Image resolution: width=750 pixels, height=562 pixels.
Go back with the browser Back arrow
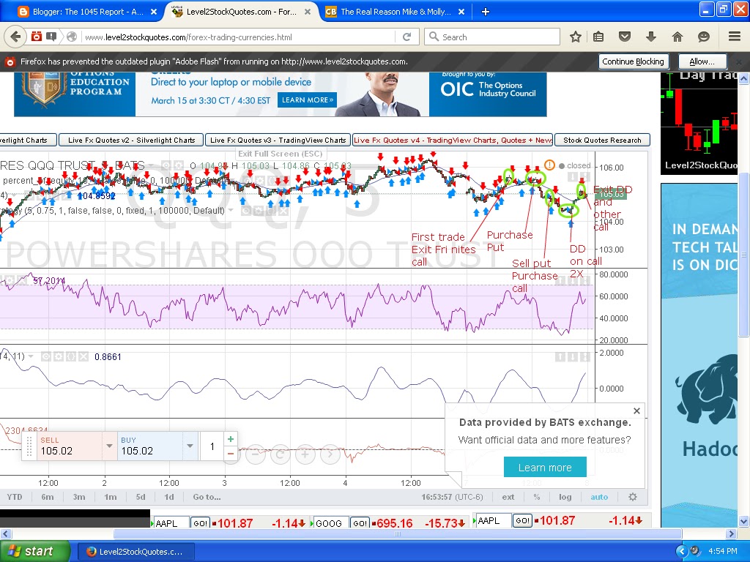[x=16, y=37]
